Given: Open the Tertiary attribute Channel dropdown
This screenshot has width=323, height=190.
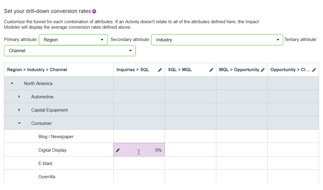Looking at the screenshot, I should (x=70, y=51).
